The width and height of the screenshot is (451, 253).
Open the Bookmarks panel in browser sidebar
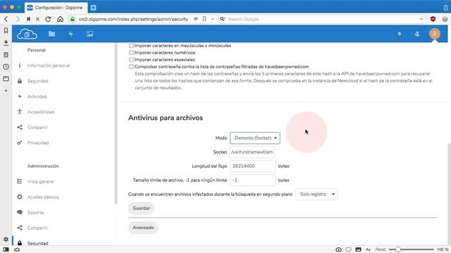pos(6,30)
